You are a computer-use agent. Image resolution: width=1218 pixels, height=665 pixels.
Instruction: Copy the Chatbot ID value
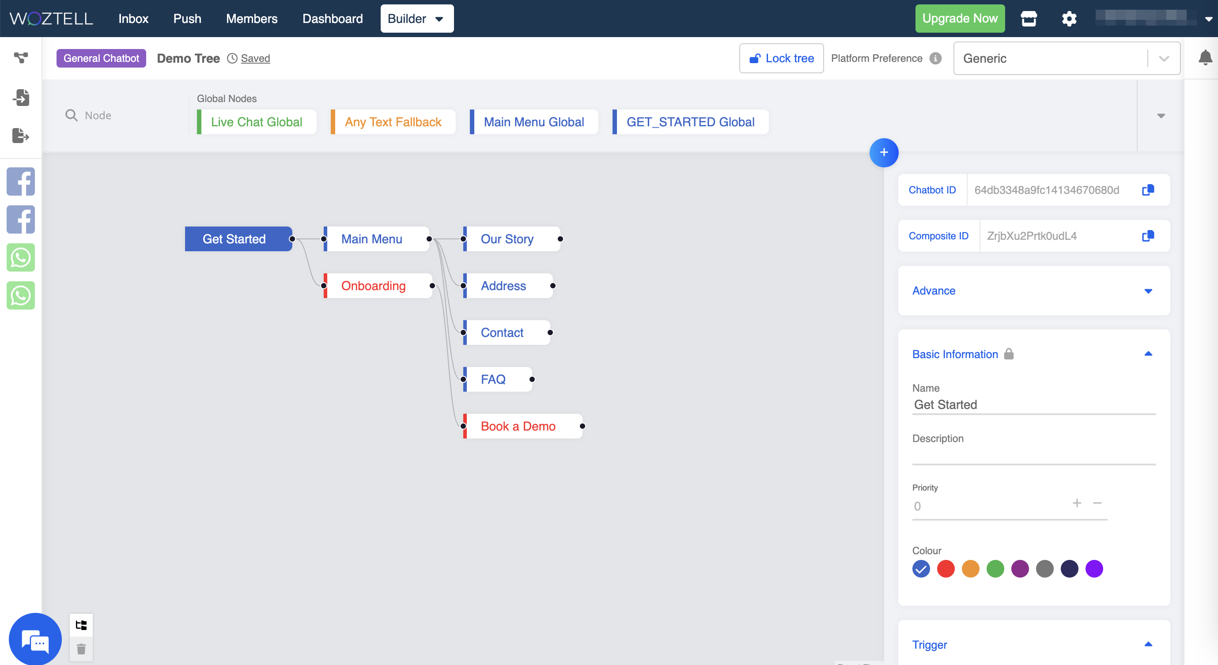click(x=1148, y=190)
